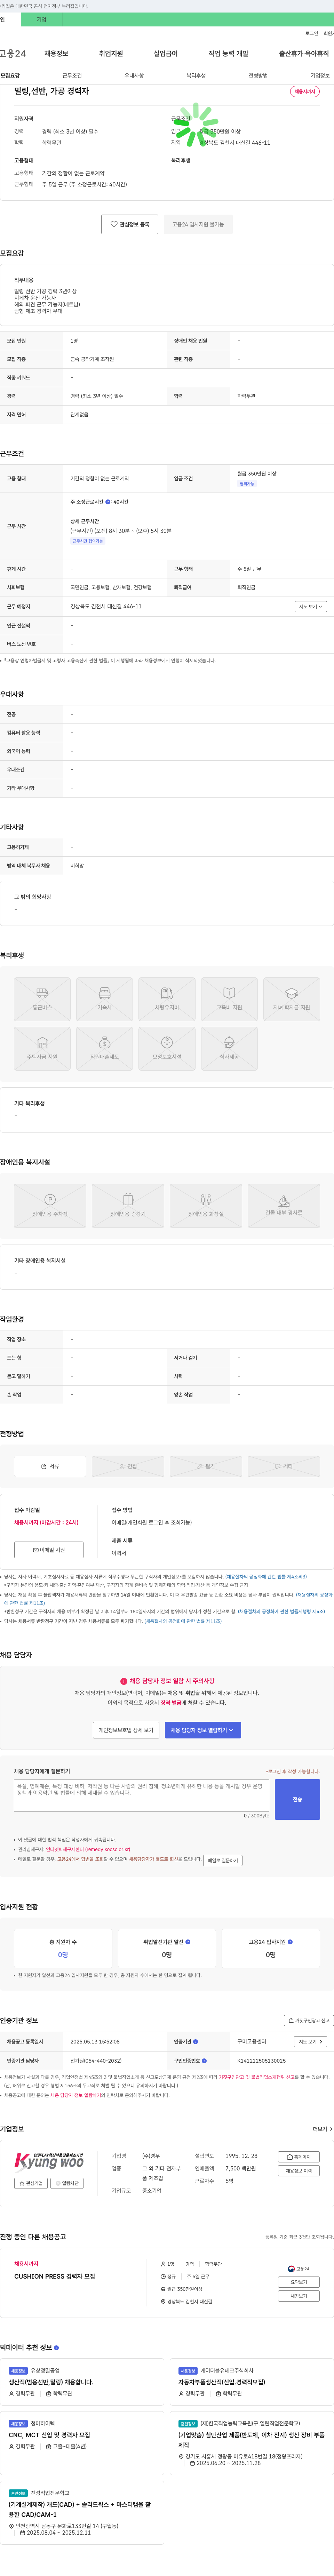Jump to the 기업정보 section tab

320,75
